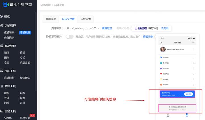Open 店铺装修 in the sidebar

pyautogui.click(x=9, y=33)
